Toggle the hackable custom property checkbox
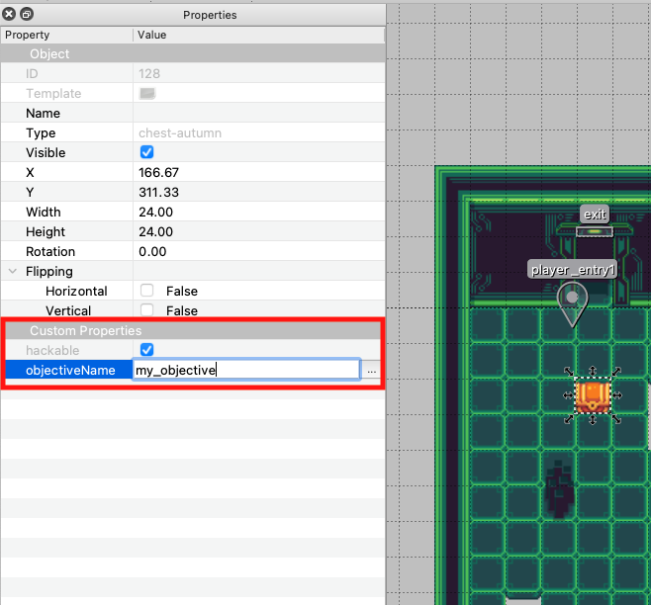This screenshot has height=605, width=651. [147, 350]
